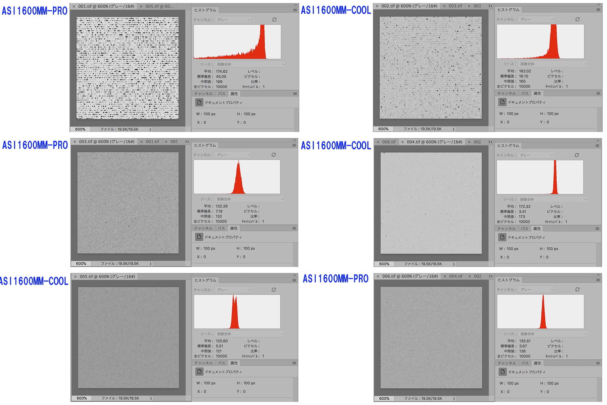Open 画像全体 source dropdown in 004.tif window

553,199
